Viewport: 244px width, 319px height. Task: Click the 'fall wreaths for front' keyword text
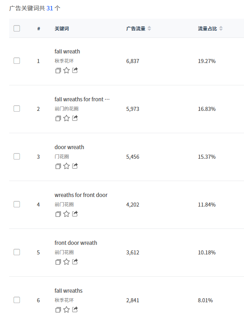pos(82,99)
